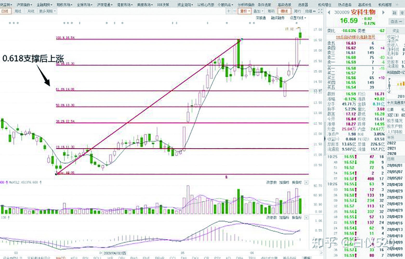The image size is (405, 259).
Task: Toggle the 日线 daily chart period
Action: coord(5,11)
